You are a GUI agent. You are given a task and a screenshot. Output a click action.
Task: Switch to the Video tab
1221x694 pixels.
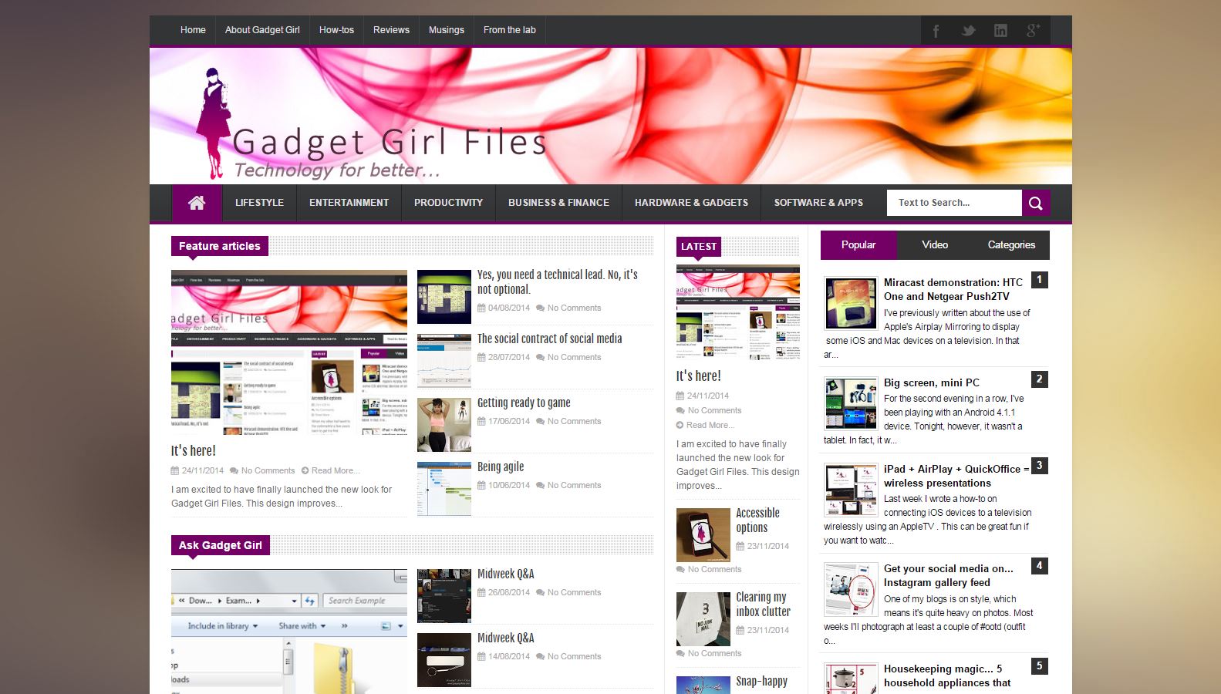point(935,245)
